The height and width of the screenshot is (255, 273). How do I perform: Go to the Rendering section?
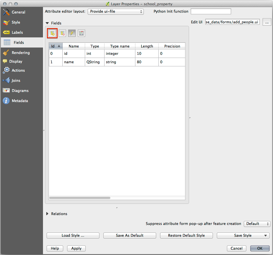point(21,53)
